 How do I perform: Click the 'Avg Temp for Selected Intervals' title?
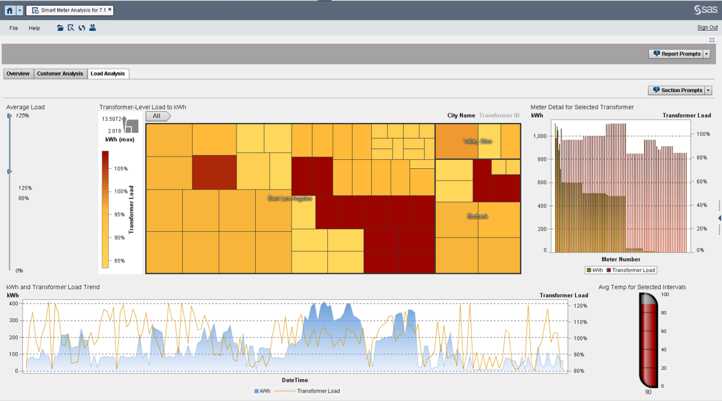pyautogui.click(x=642, y=287)
